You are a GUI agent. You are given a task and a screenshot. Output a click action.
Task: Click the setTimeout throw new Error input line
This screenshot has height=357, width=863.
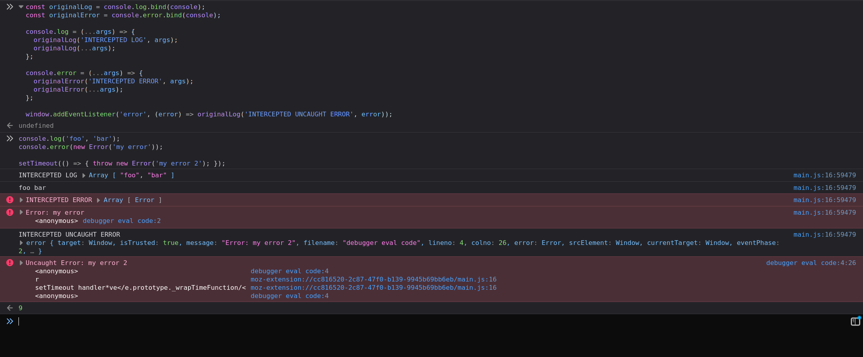coord(122,164)
